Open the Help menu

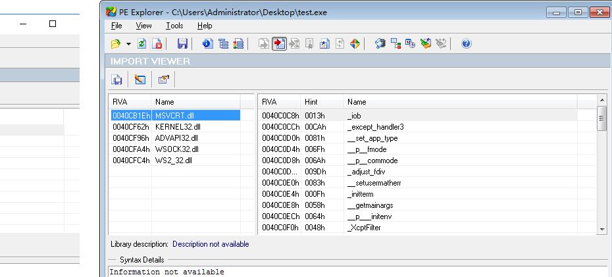click(205, 26)
